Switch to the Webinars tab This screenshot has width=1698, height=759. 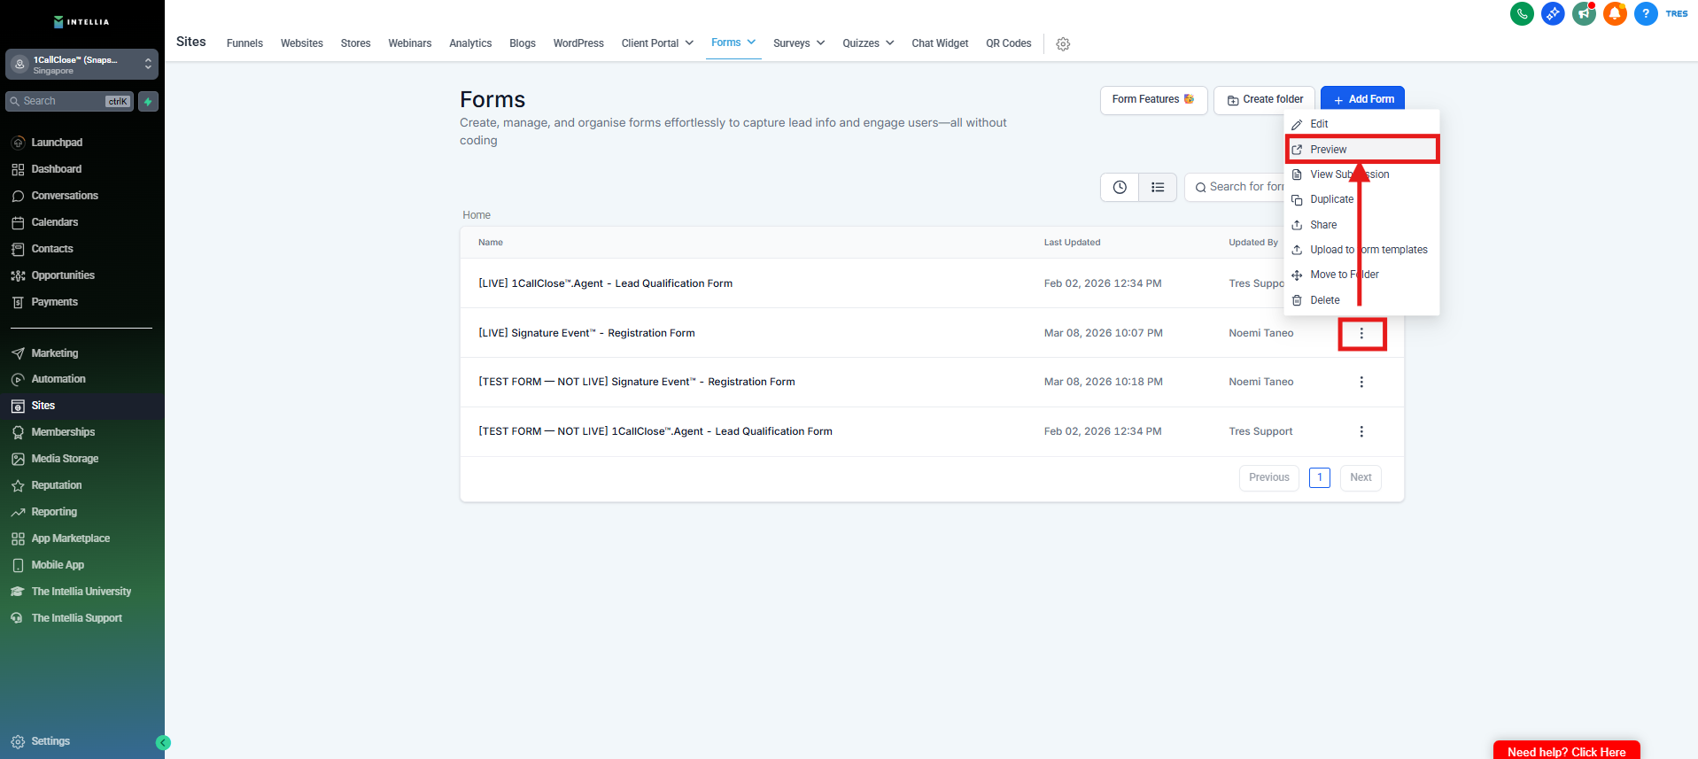pyautogui.click(x=410, y=43)
